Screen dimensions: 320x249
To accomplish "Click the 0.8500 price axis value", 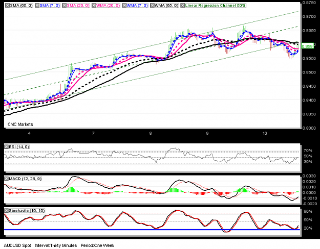I will tap(309, 72).
